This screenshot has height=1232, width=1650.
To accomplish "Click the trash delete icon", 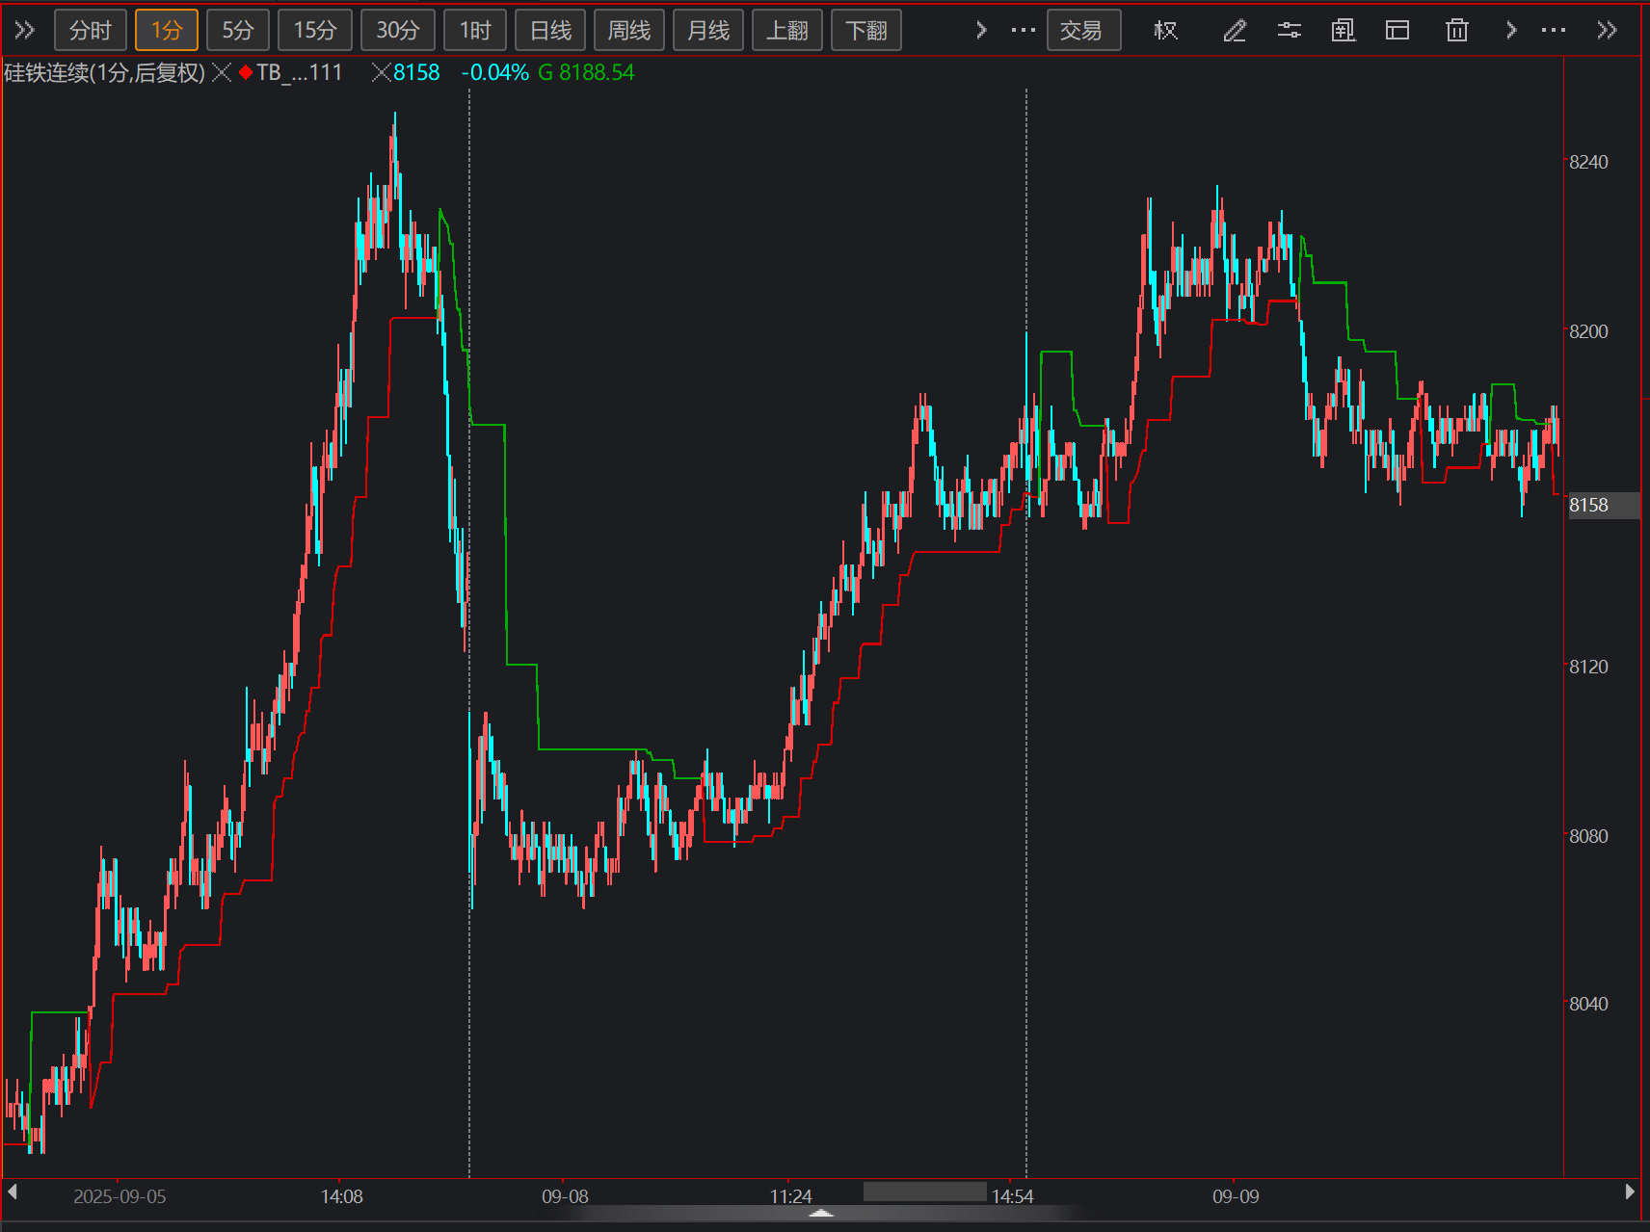I will (1456, 31).
